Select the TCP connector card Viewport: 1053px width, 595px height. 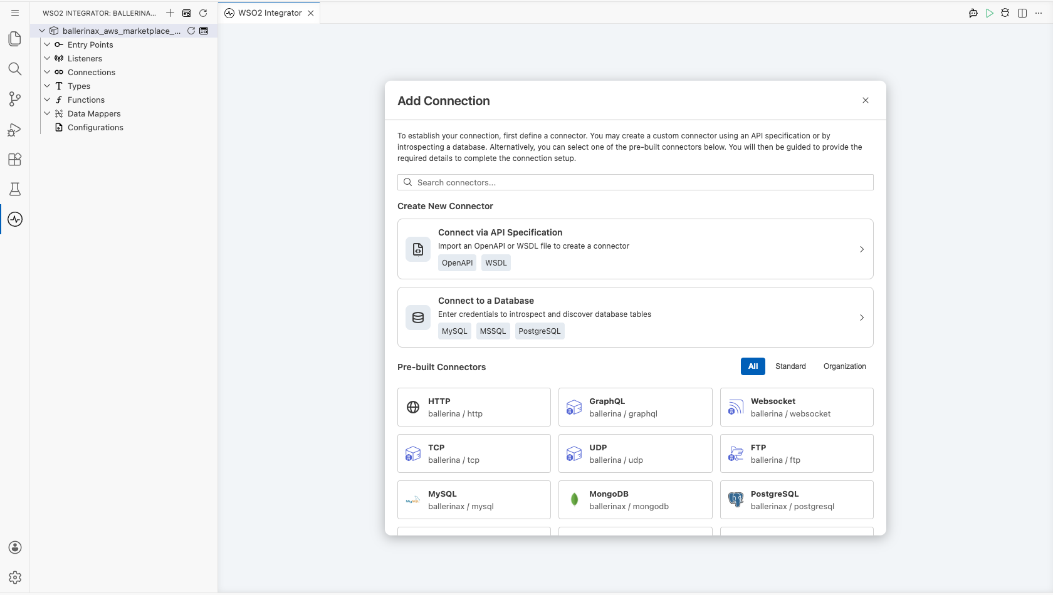point(474,453)
